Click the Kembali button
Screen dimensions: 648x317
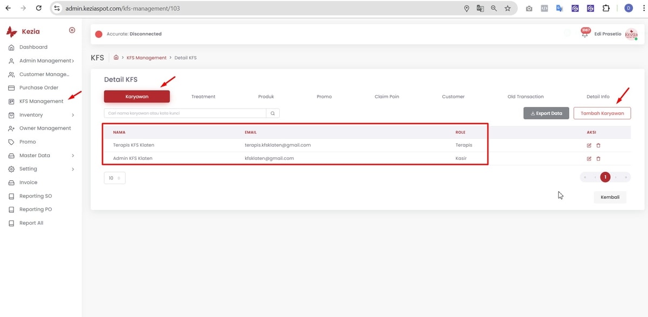(x=610, y=197)
